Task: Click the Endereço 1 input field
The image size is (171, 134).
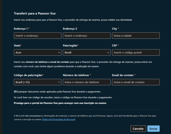Action: click(x=37, y=36)
